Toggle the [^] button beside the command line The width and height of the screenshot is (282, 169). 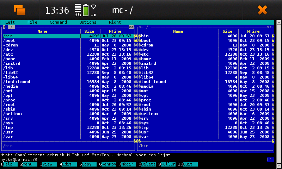270,159
